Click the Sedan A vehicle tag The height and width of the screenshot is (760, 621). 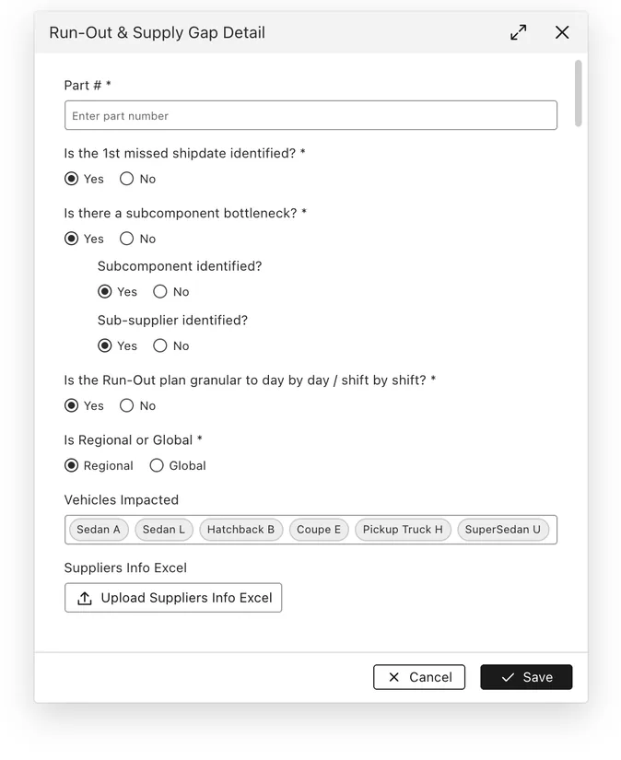coord(99,530)
